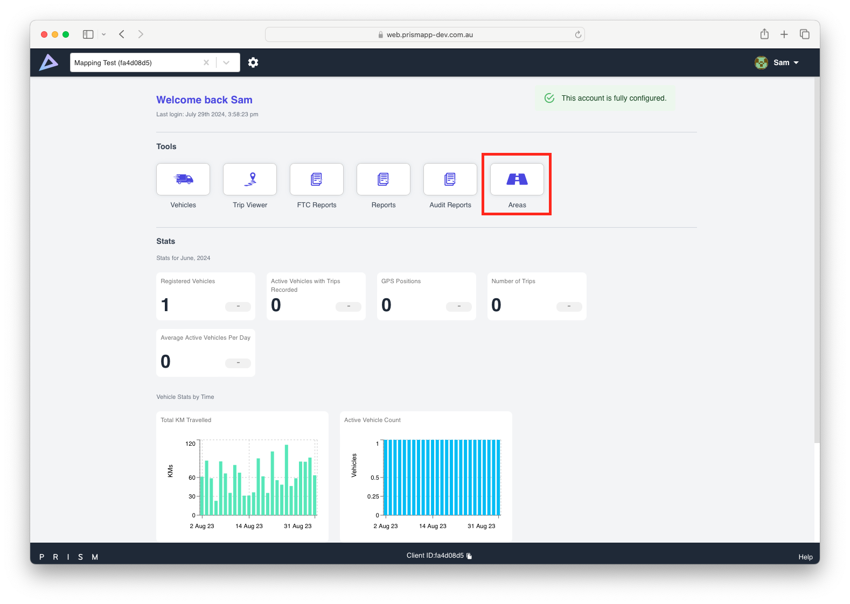Open the Sam user menu
Screen dimensions: 850x604
[x=777, y=62]
